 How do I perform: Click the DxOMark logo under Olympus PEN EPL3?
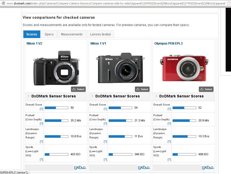click(x=208, y=168)
